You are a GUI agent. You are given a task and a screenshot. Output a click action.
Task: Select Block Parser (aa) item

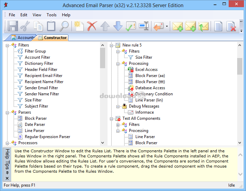click(150, 76)
